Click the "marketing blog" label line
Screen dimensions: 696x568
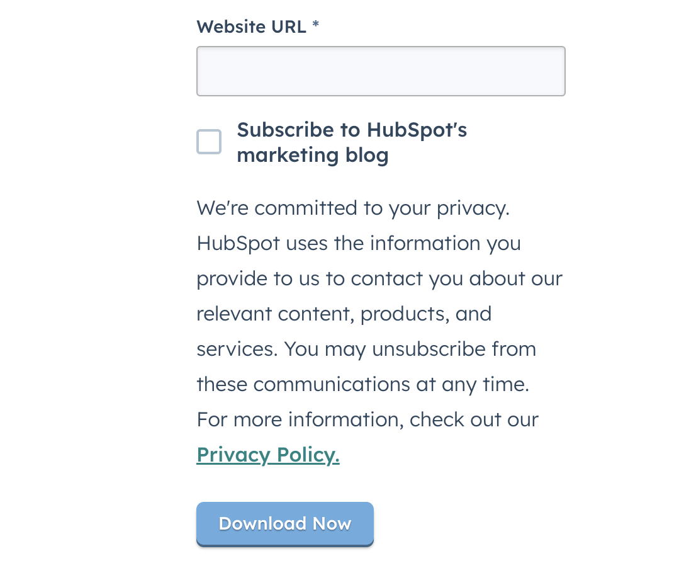[x=312, y=155]
